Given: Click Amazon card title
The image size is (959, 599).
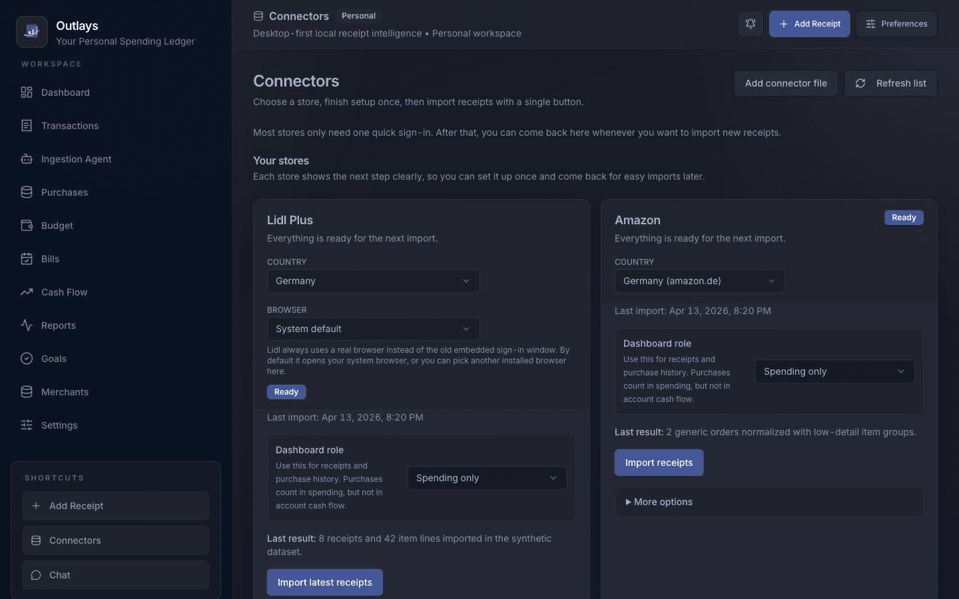Looking at the screenshot, I should (637, 220).
